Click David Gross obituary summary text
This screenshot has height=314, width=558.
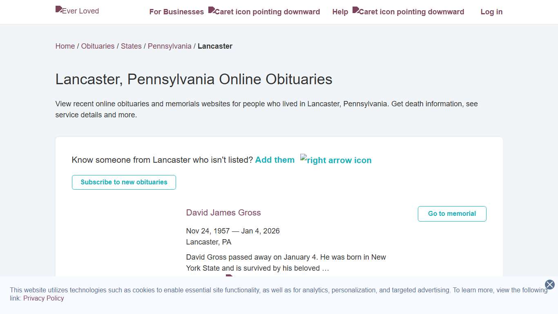pyautogui.click(x=286, y=262)
